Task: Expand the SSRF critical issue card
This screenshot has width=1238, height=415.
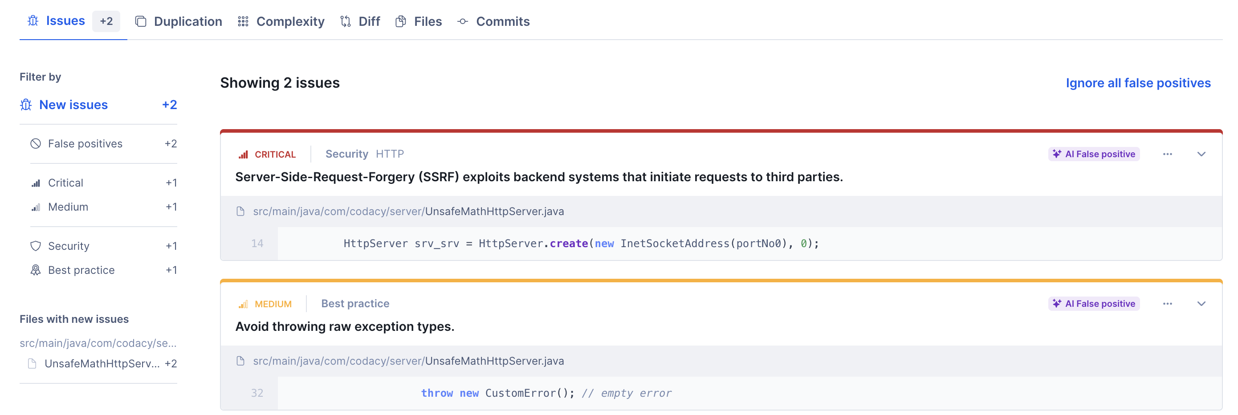Action: point(1201,154)
